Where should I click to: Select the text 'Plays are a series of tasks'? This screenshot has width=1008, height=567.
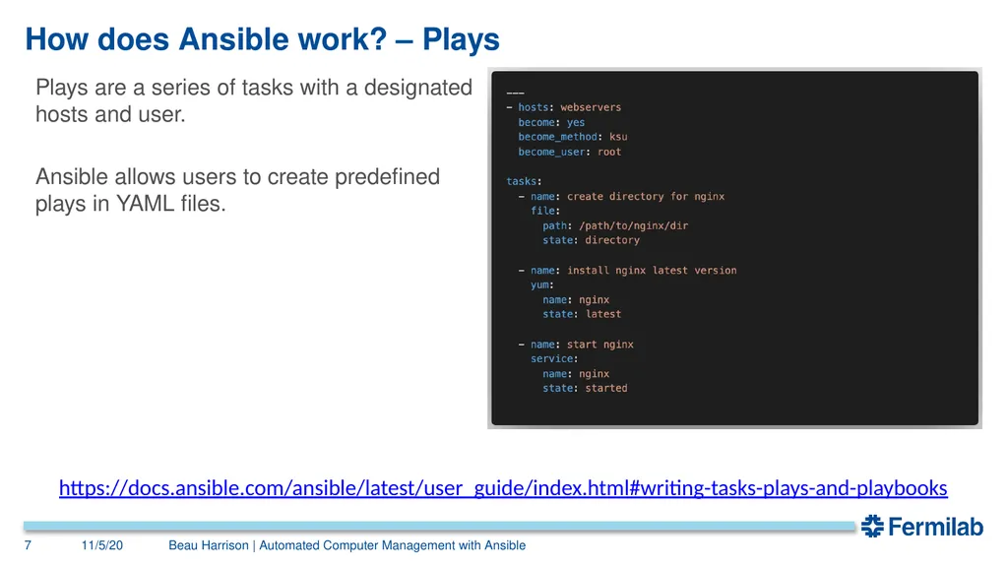point(164,88)
